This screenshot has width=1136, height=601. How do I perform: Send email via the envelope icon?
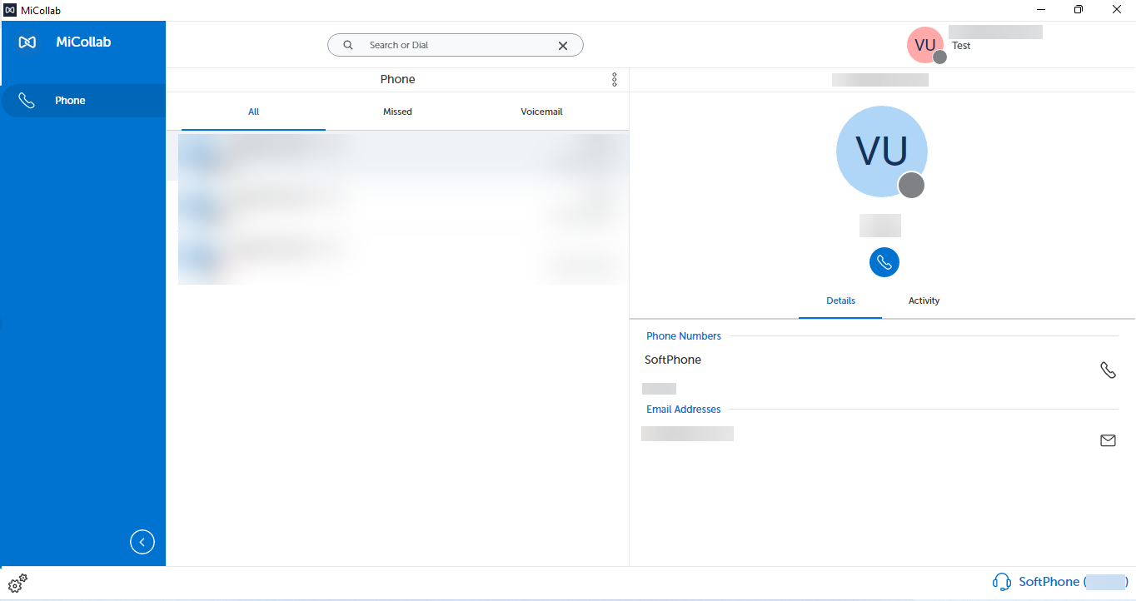(1108, 440)
